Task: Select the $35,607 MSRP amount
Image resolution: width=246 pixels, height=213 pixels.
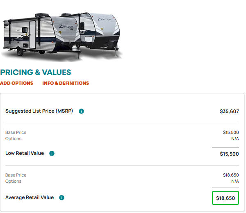Action: (229, 111)
